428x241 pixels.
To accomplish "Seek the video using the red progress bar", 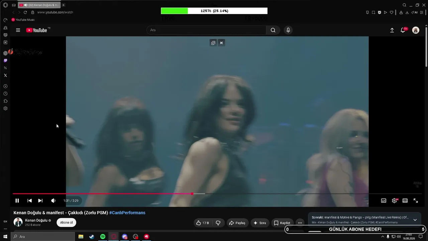I will 217,194.
